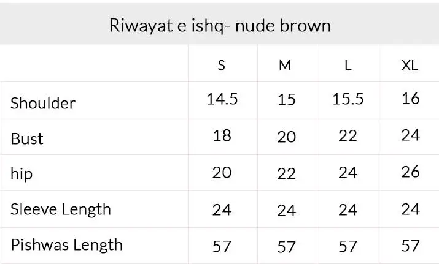
Task: Click the Shoulder value 16 for size XL
Action: (x=410, y=98)
